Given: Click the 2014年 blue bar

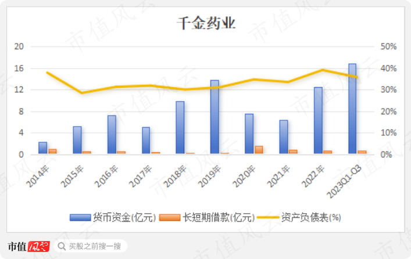Looking at the screenshot, I should pyautogui.click(x=42, y=148).
